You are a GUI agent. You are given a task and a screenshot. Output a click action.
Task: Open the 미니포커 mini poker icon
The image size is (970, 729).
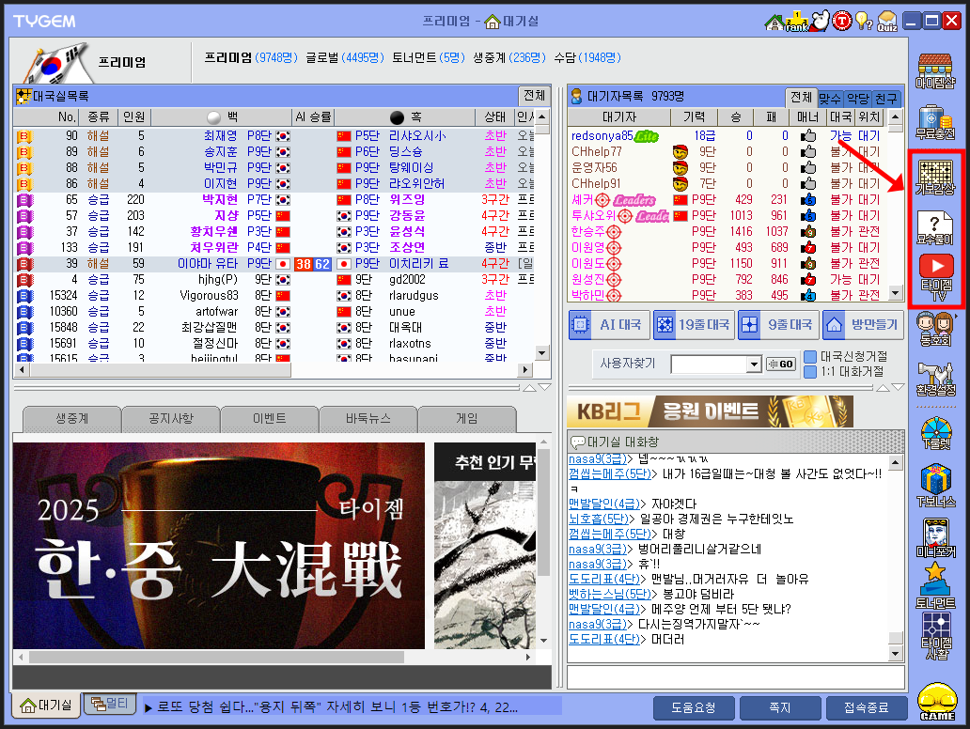pyautogui.click(x=935, y=537)
